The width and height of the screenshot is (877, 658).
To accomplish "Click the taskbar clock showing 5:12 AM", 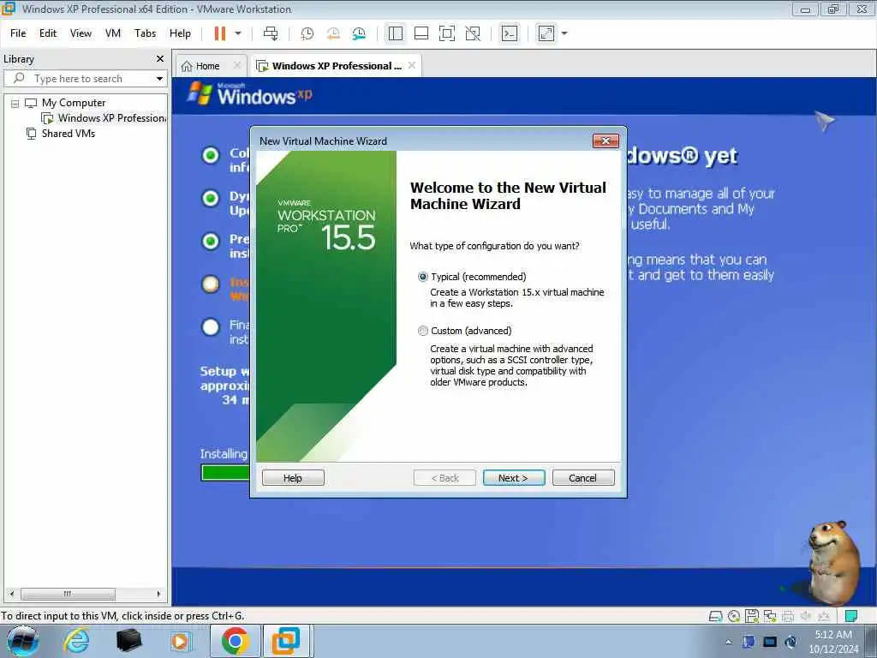I will [x=833, y=642].
